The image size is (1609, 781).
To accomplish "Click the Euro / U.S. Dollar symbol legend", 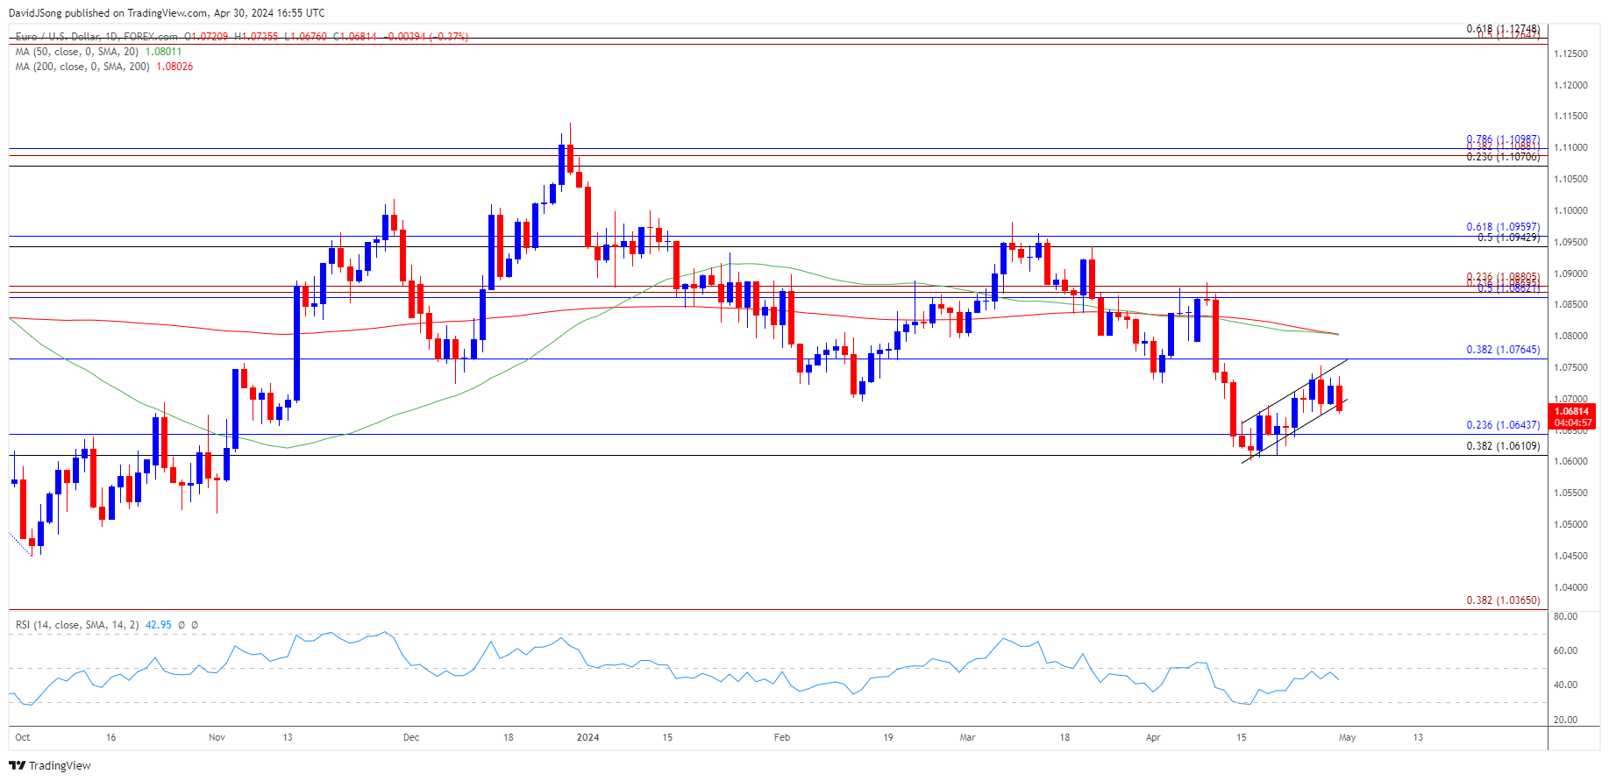I will click(96, 37).
